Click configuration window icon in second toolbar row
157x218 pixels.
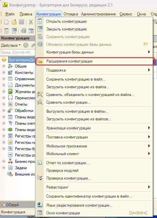[x=31, y=31]
